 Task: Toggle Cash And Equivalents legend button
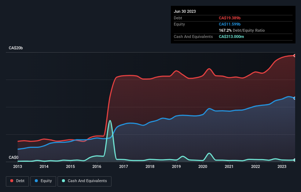(x=84, y=181)
